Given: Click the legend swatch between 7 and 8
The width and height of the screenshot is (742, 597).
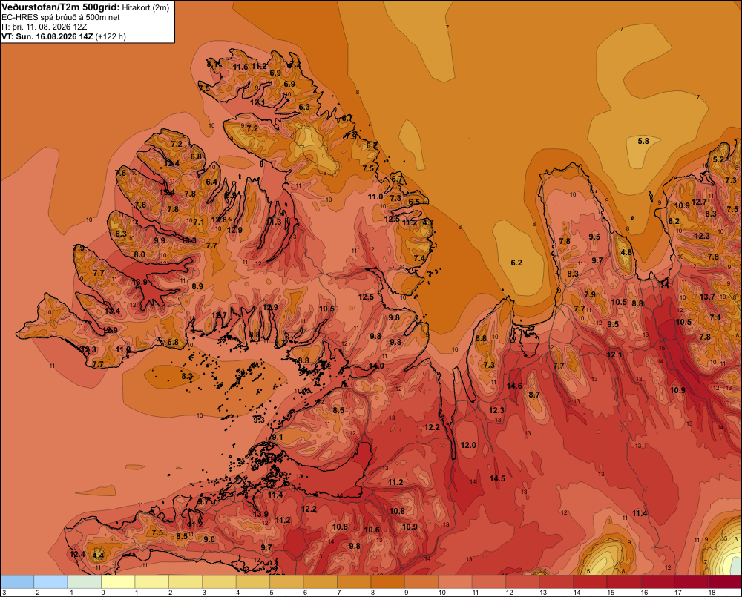Looking at the screenshot, I should (x=354, y=582).
